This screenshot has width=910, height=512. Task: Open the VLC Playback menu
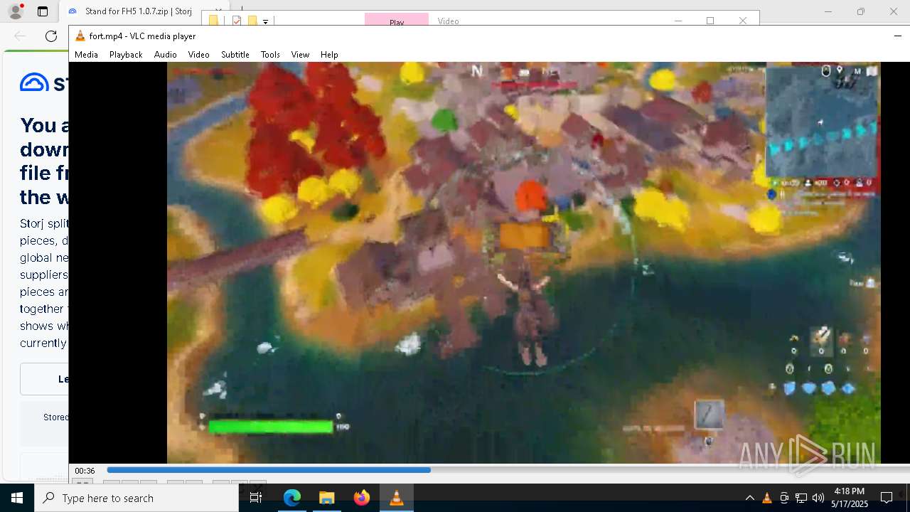[x=126, y=54]
